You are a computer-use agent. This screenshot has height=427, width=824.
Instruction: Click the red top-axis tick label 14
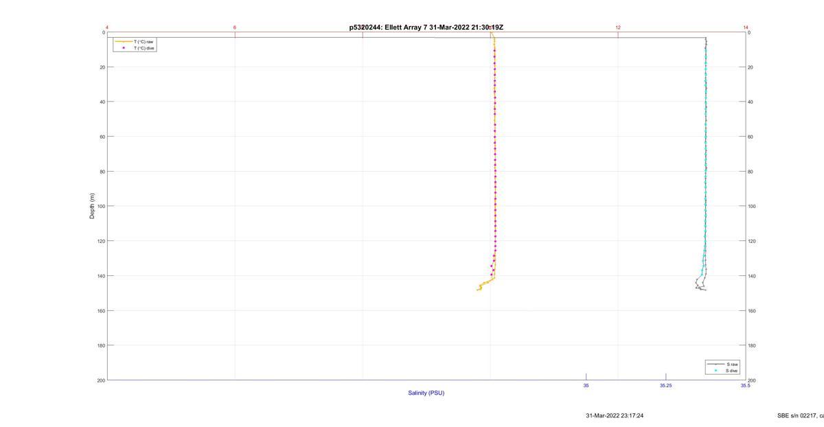pos(746,27)
